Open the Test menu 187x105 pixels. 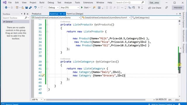[x=59, y=3]
